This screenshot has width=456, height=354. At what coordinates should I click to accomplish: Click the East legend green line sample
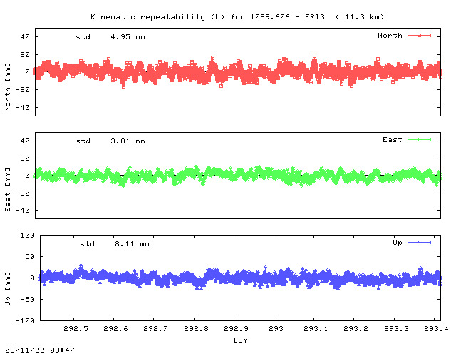point(419,140)
